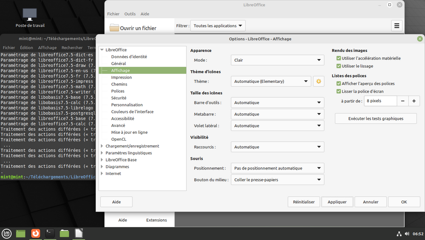
Task: Open the Bouton du milieu dropdown
Action: (x=278, y=180)
